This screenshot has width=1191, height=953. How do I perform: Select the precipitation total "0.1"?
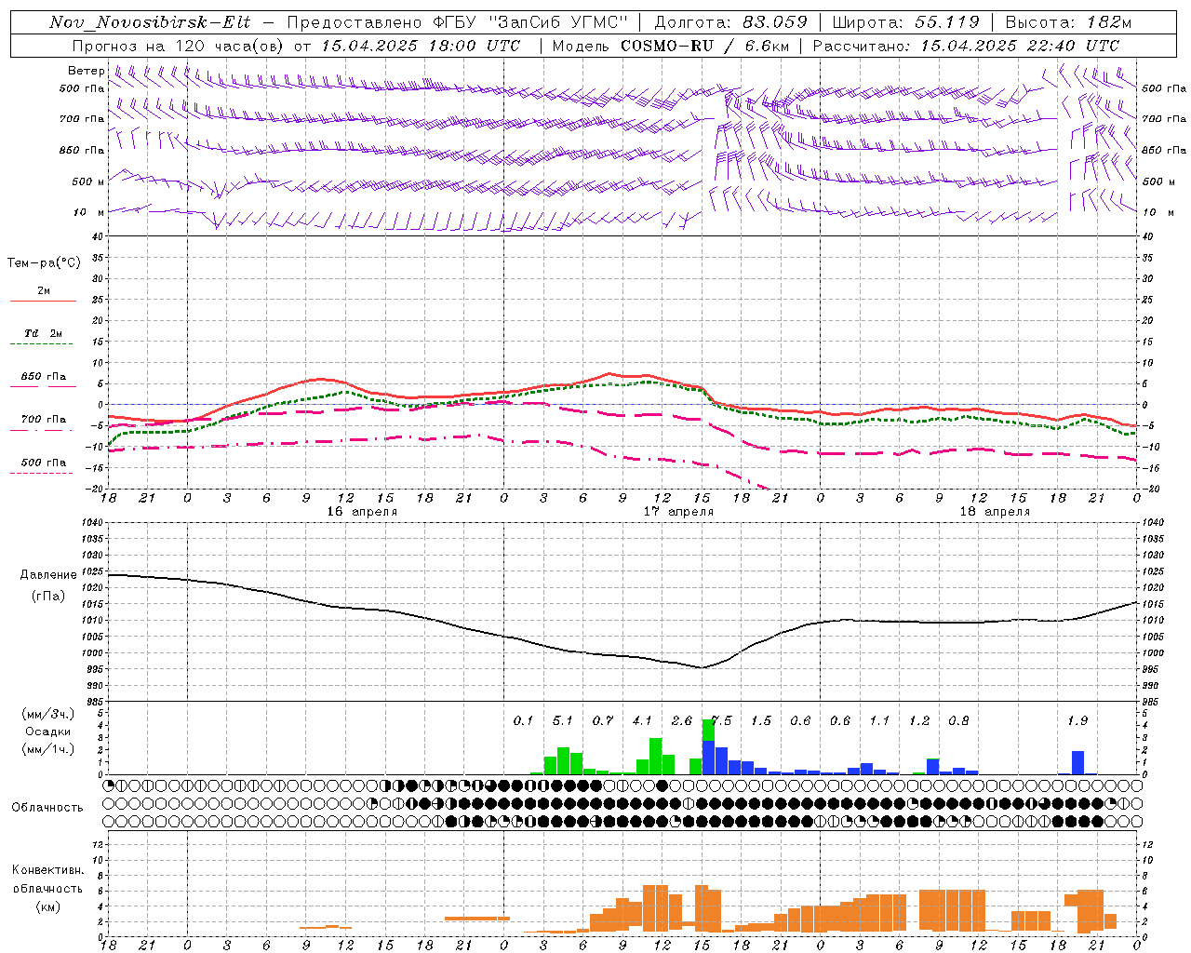pyautogui.click(x=524, y=721)
